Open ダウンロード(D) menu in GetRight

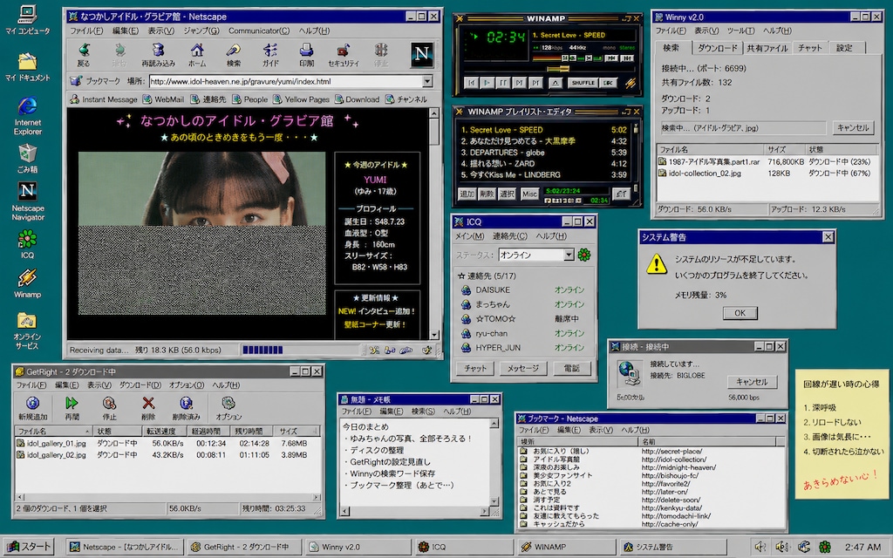coord(140,385)
